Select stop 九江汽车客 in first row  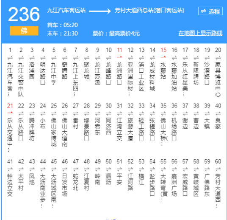pos(10,79)
